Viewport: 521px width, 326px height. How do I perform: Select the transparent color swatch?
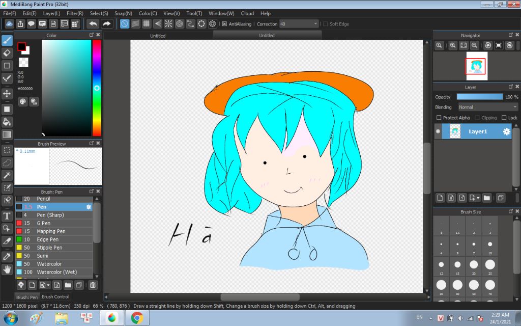click(23, 62)
